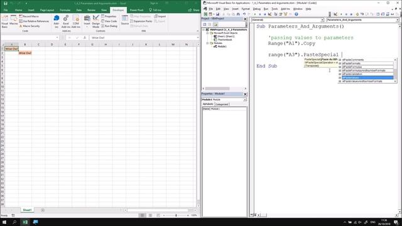Click Record Macro in the Code group
The image size is (402, 226).
(29, 16)
